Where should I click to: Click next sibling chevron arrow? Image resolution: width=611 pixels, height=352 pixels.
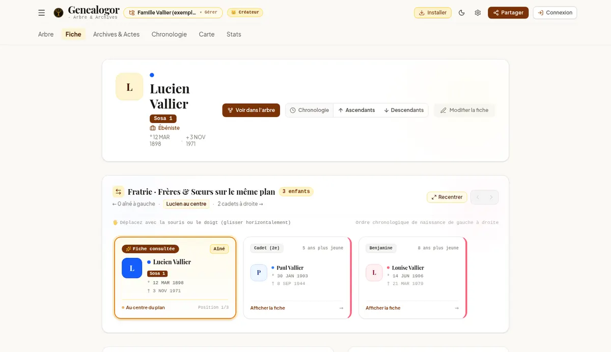[x=491, y=197]
